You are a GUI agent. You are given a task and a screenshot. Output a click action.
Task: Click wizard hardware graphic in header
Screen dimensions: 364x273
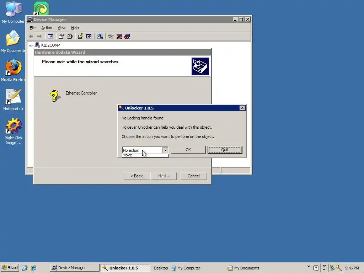click(200, 66)
